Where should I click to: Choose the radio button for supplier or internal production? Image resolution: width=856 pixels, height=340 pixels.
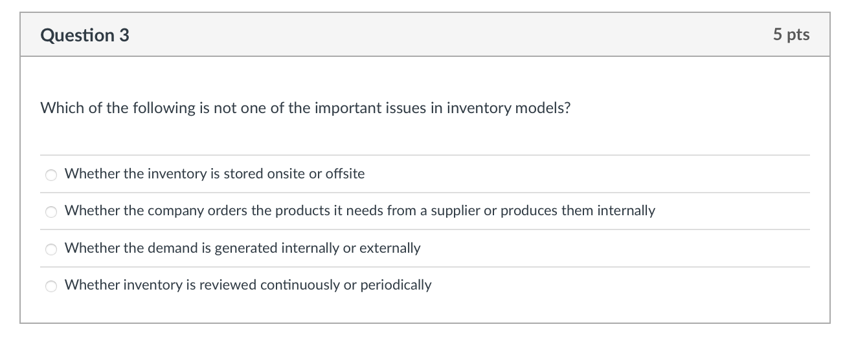coord(51,211)
